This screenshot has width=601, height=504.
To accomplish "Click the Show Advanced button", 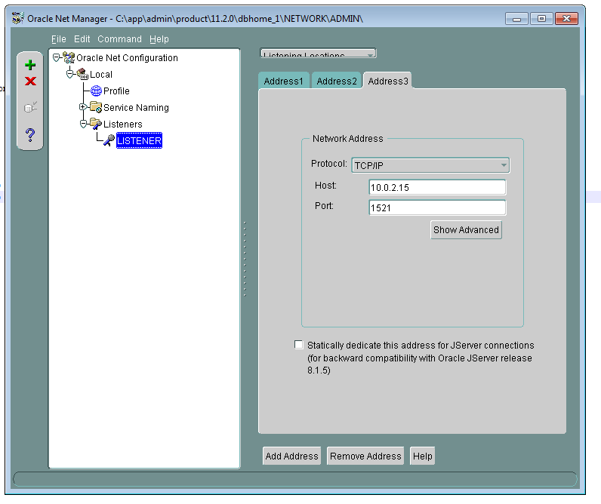I will [466, 230].
